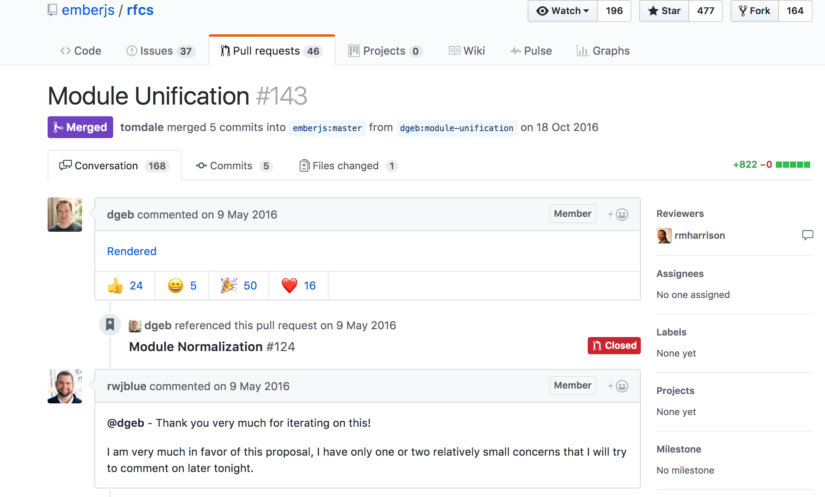Click the green diffstat bar
This screenshot has width=825, height=497.
[793, 165]
